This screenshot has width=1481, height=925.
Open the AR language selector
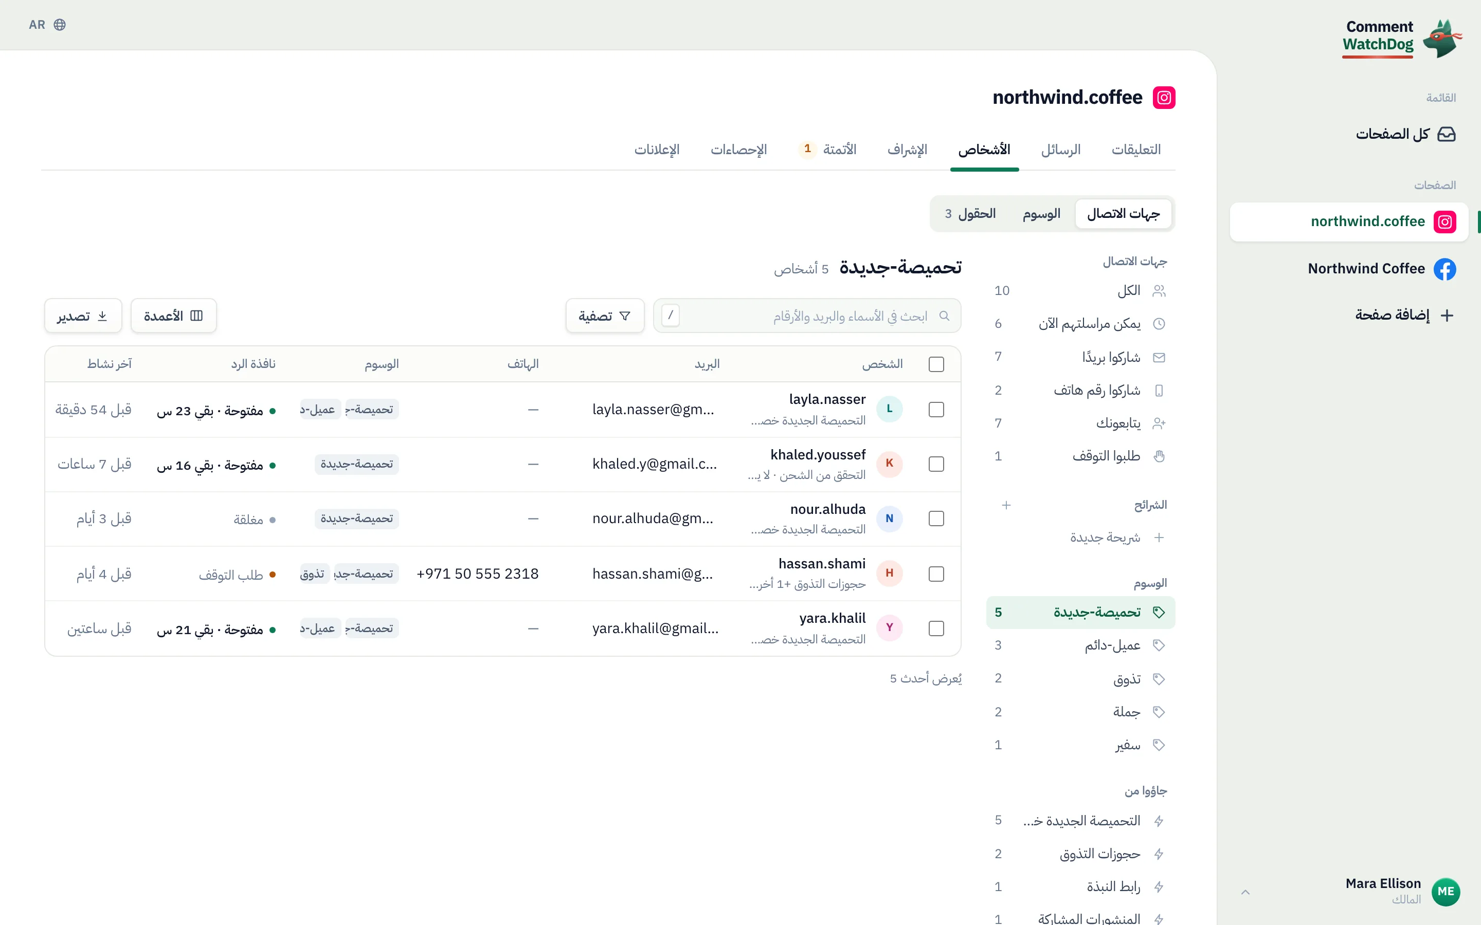[x=47, y=25]
